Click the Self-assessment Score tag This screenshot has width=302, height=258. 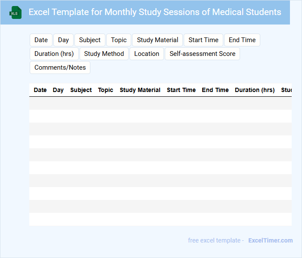(202, 54)
